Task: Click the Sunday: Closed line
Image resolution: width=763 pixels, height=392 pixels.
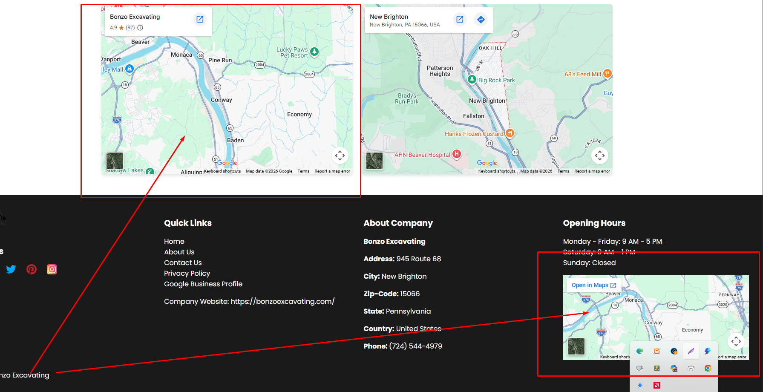Action: click(x=589, y=262)
